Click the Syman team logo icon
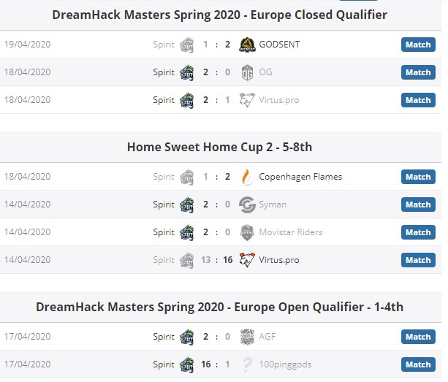Viewport: 448px width, 382px height. pyautogui.click(x=247, y=205)
